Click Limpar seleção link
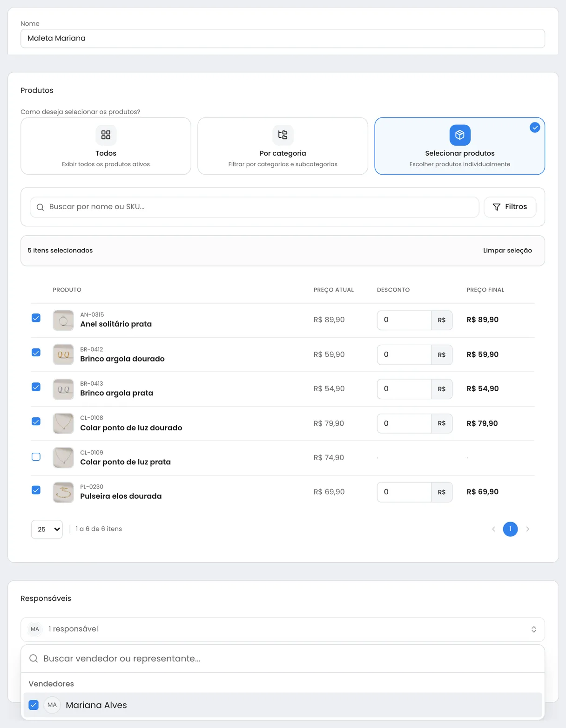 (507, 251)
